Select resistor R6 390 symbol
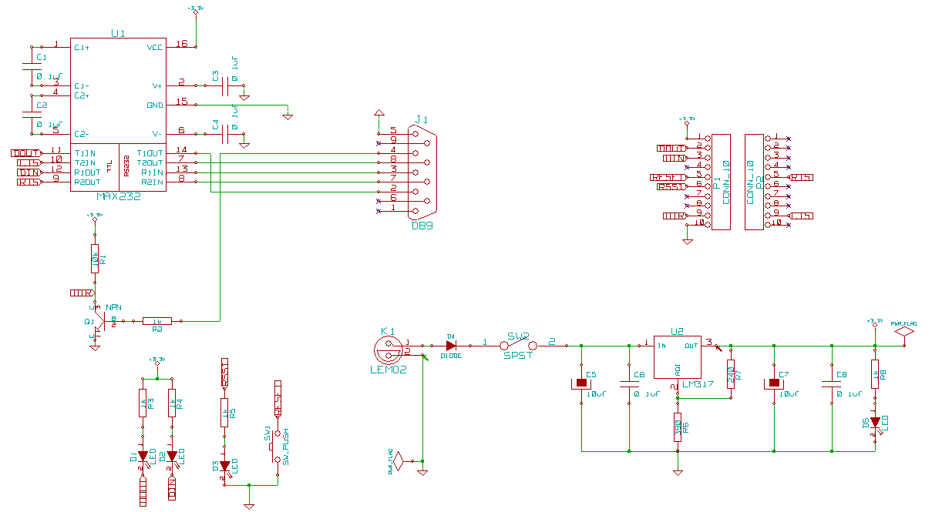Viewport: 932px width, 512px height. 678,427
